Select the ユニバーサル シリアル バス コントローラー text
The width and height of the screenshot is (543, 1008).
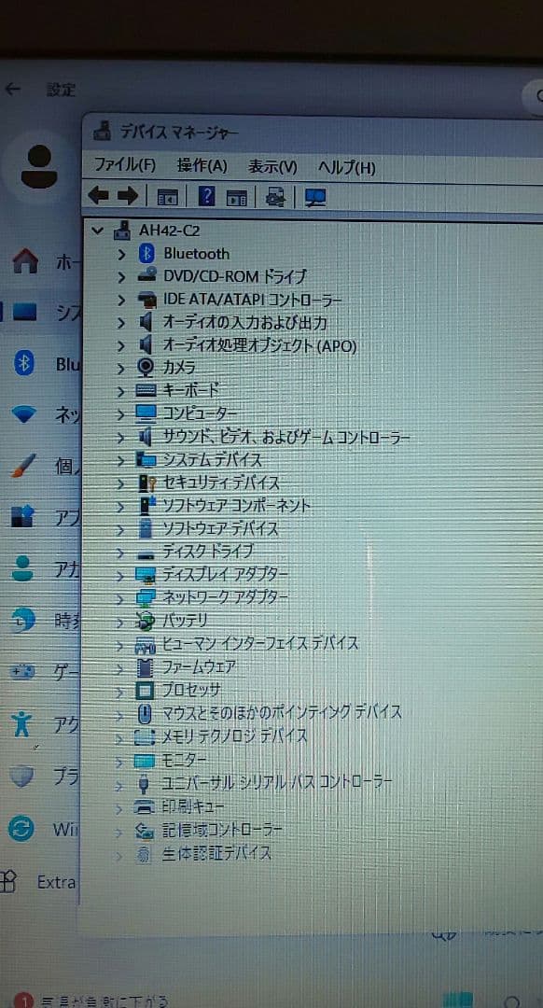tap(275, 782)
